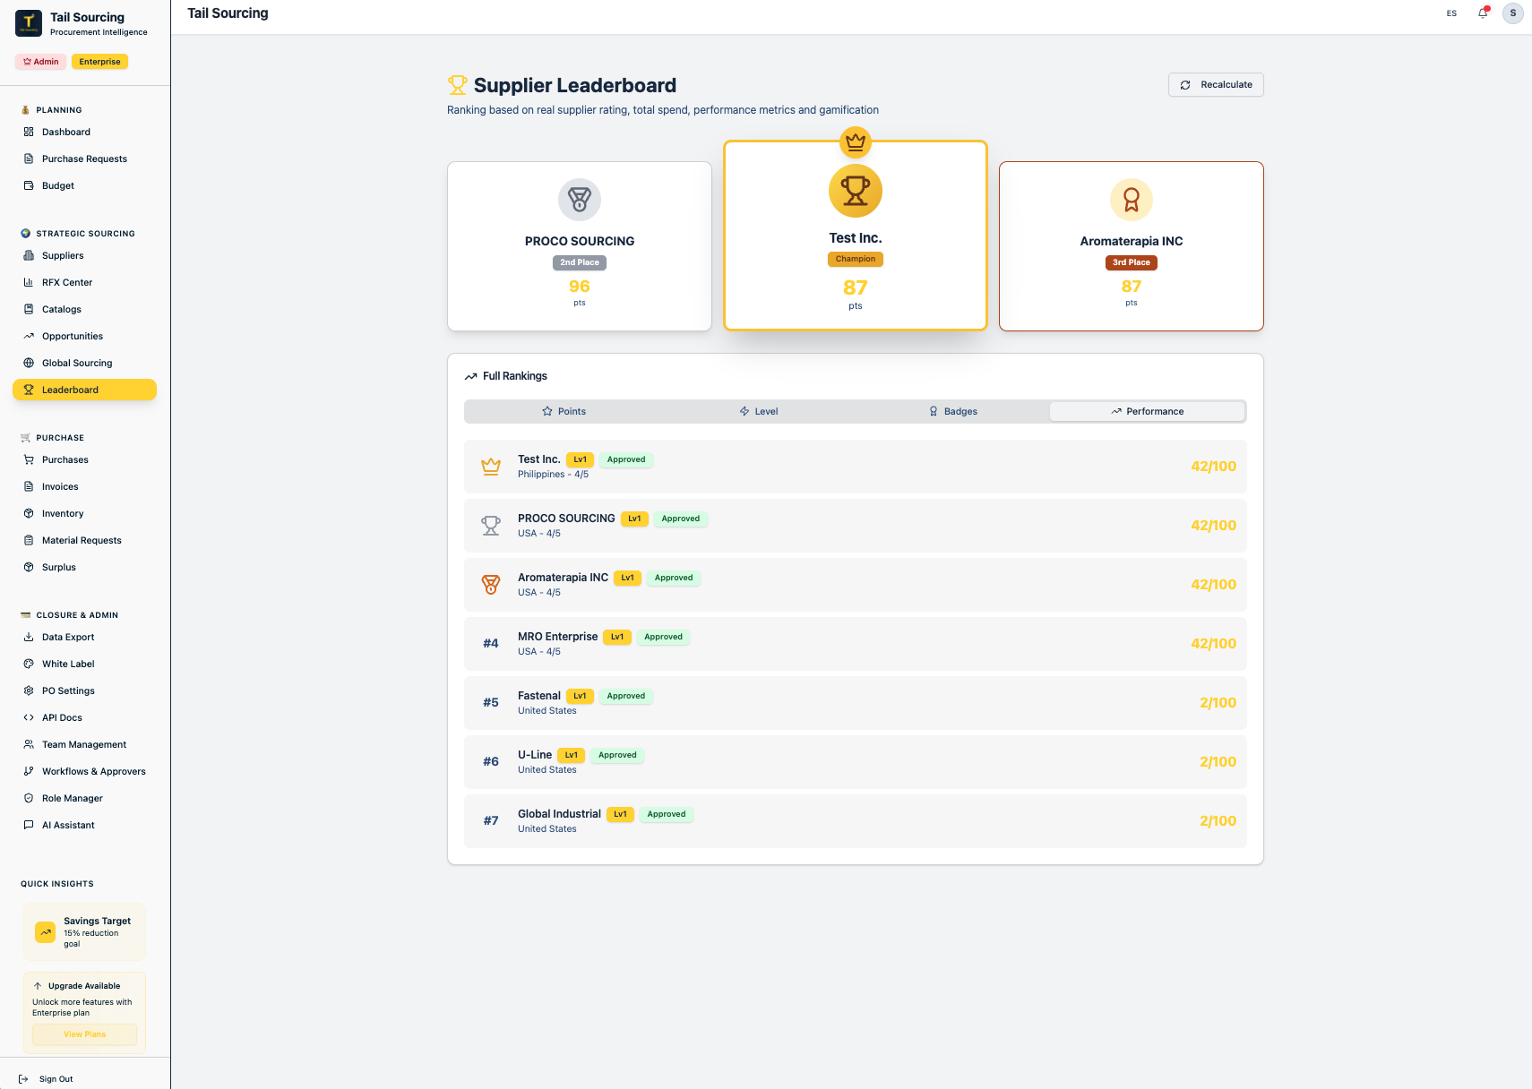The height and width of the screenshot is (1089, 1532).
Task: Open Test Inc. ranking row
Action: coord(856,467)
